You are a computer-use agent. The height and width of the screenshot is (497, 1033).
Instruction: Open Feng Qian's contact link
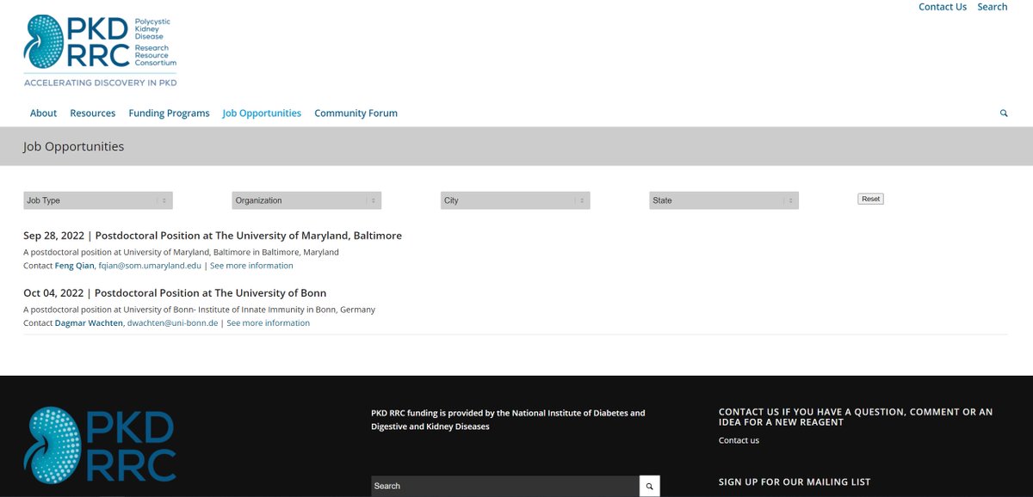click(x=75, y=265)
